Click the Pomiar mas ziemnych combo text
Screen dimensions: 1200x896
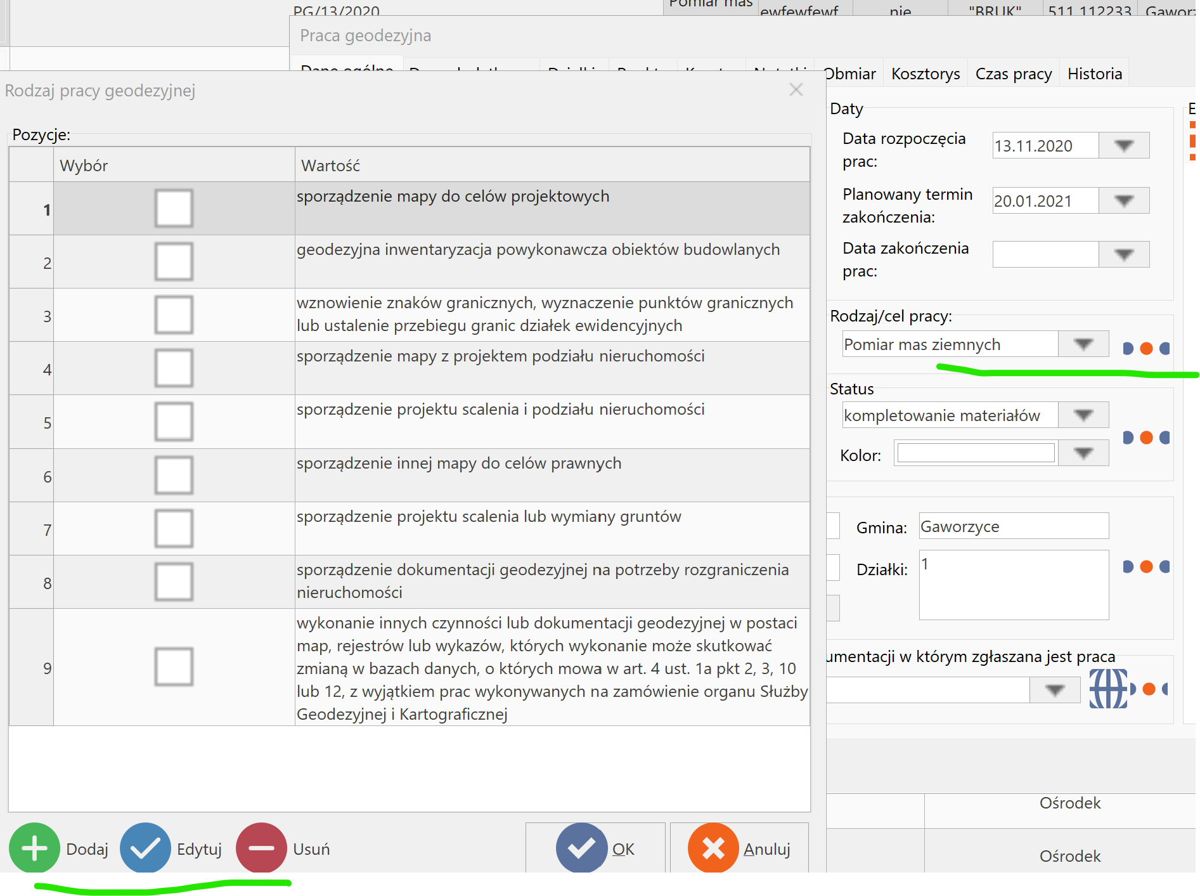pyautogui.click(x=922, y=344)
